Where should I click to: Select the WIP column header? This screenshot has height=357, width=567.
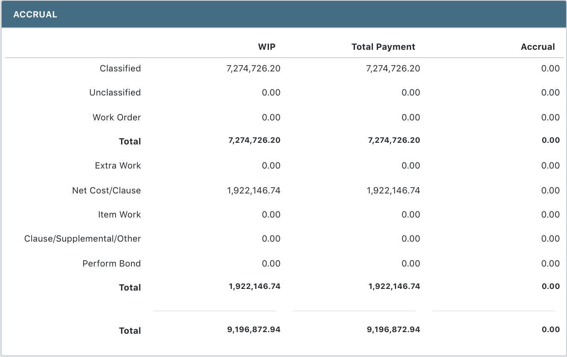click(x=266, y=47)
